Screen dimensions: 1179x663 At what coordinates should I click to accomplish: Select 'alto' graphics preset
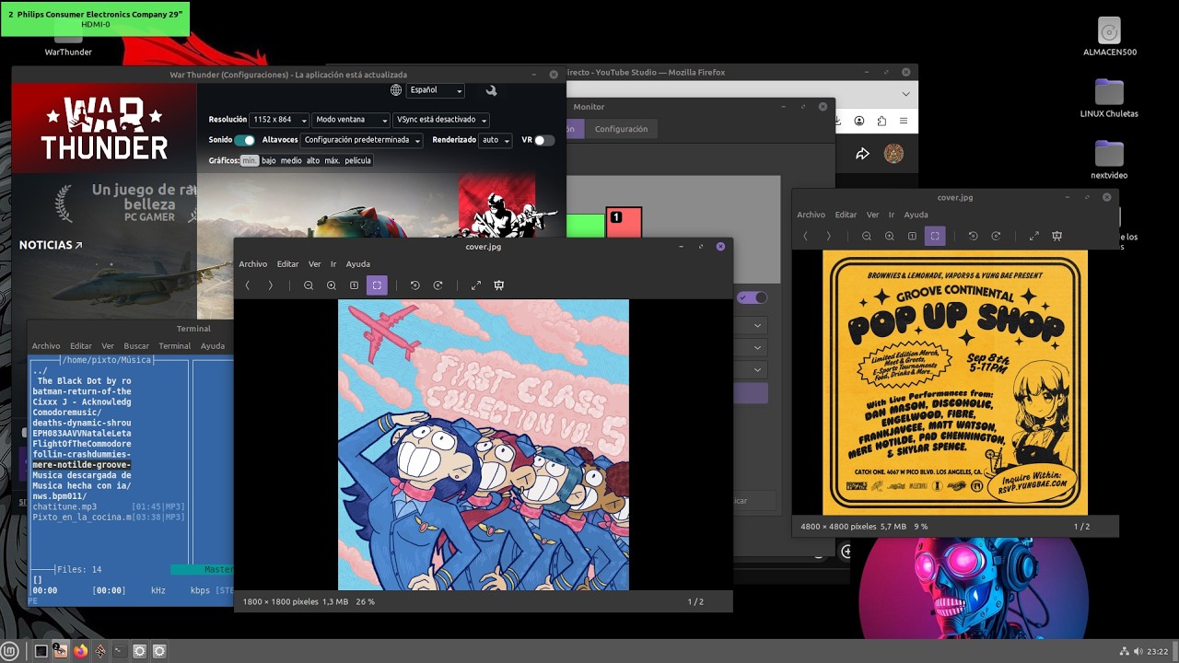[x=313, y=160]
